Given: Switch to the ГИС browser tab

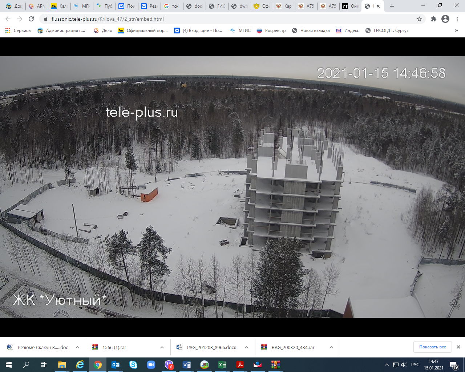Looking at the screenshot, I should 217,6.
